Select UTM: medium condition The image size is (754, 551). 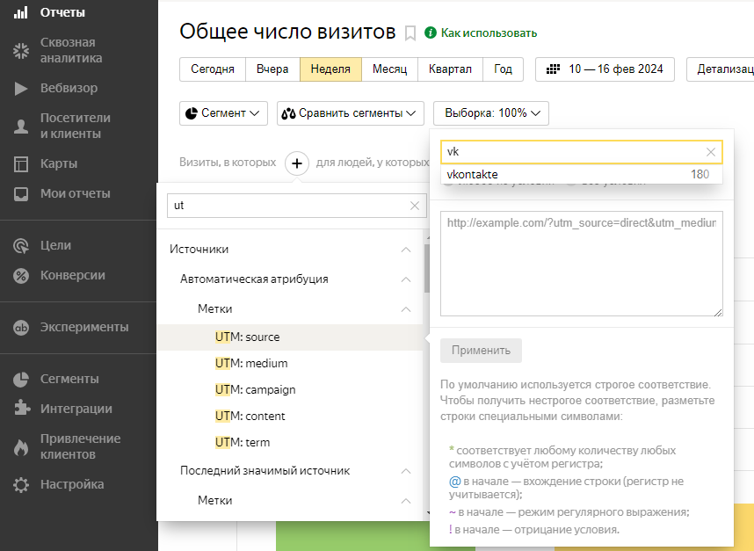(x=291, y=364)
